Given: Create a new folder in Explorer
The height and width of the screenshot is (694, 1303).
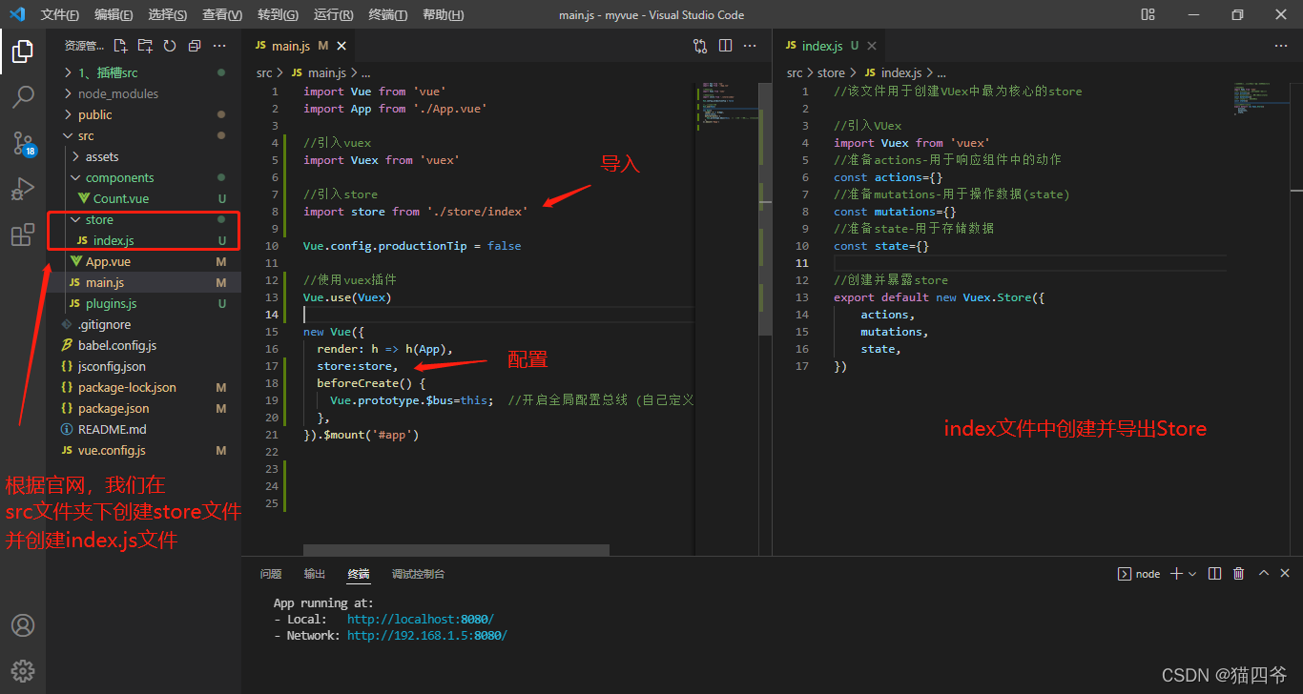Looking at the screenshot, I should tap(145, 46).
